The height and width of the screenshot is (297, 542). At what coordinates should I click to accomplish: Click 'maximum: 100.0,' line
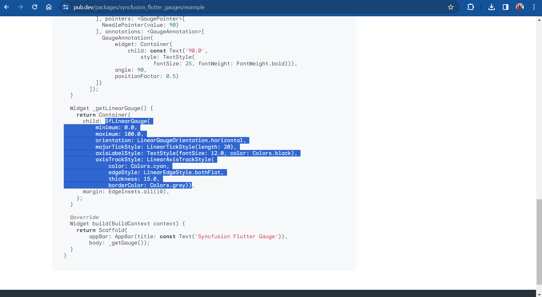pyautogui.click(x=120, y=134)
